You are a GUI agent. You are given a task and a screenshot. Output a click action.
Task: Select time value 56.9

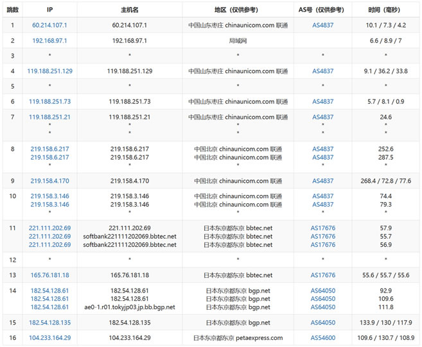point(385,244)
